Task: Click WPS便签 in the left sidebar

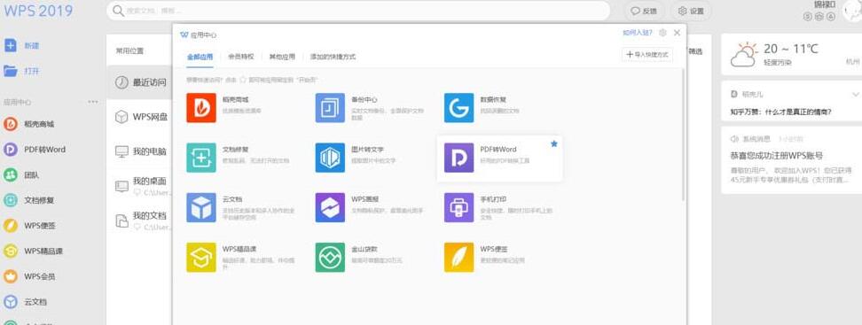Action: pyautogui.click(x=29, y=226)
